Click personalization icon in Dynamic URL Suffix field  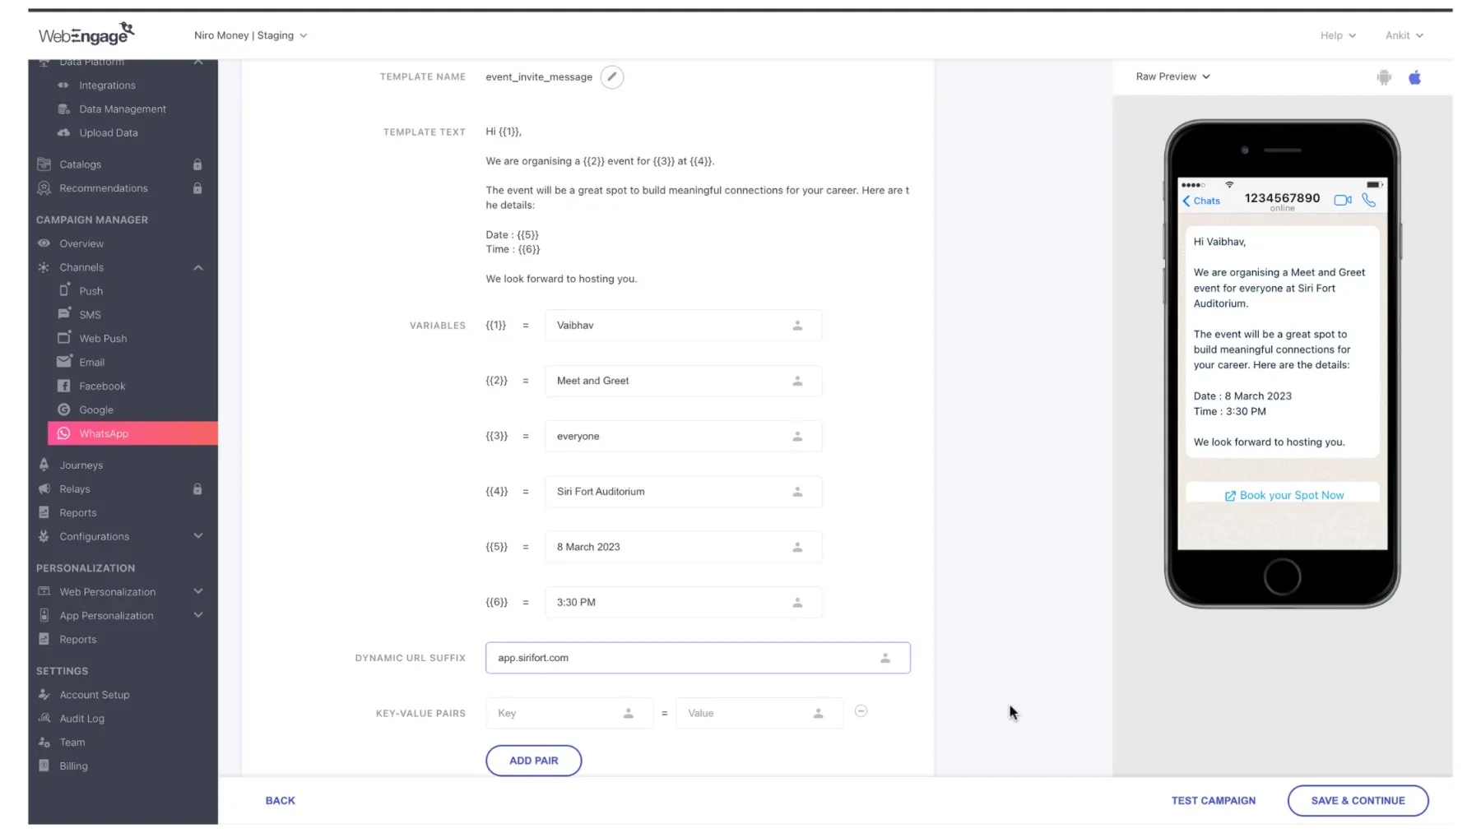tap(885, 658)
